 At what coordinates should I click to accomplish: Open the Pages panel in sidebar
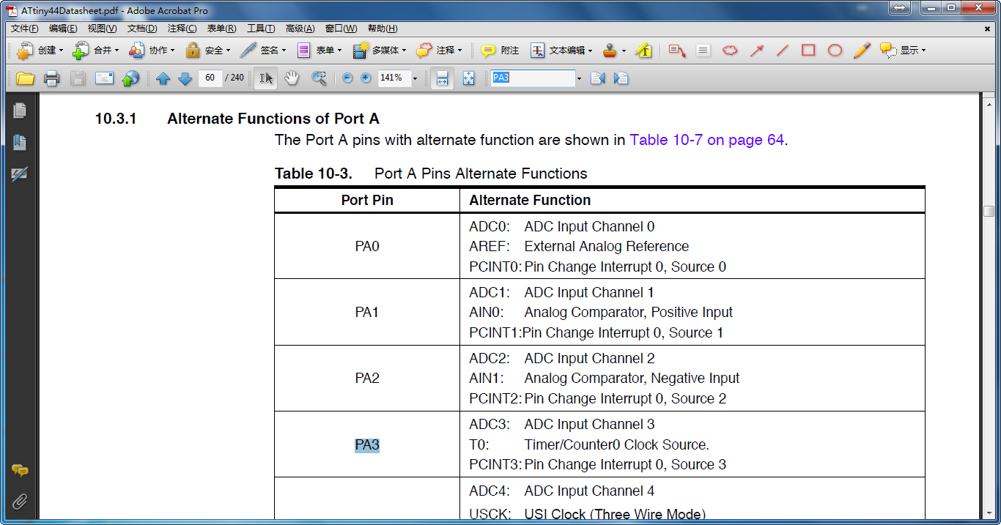[x=20, y=111]
